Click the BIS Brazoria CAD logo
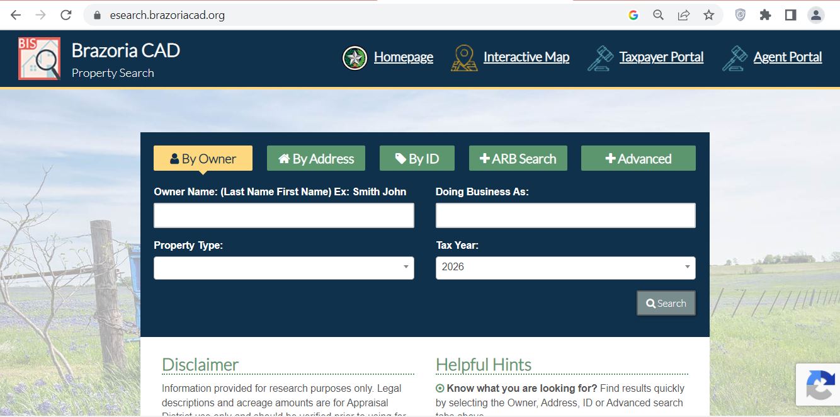Screen dimensions: 840x417 pyautogui.click(x=39, y=59)
